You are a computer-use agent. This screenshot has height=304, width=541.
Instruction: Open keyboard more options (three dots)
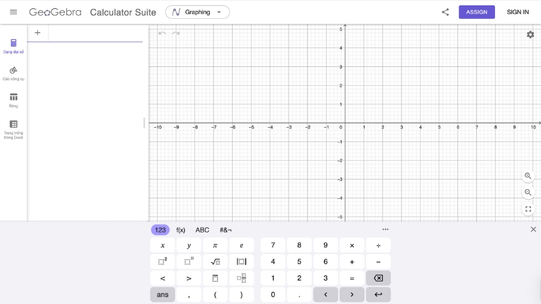pos(385,230)
